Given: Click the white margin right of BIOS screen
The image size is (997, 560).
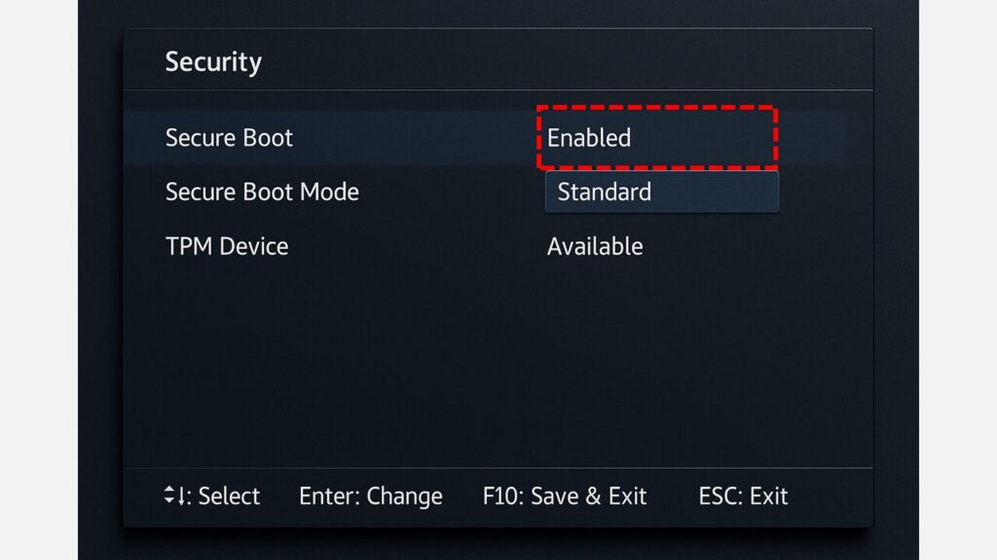Looking at the screenshot, I should tap(958, 280).
